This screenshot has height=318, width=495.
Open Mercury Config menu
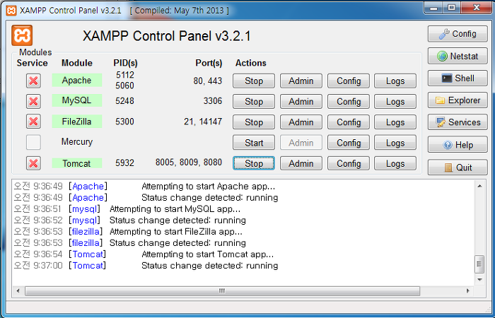coord(349,143)
